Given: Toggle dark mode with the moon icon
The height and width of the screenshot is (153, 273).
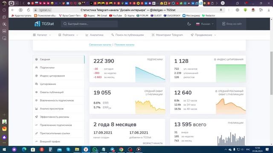Looking at the screenshot, I should point(189,24).
